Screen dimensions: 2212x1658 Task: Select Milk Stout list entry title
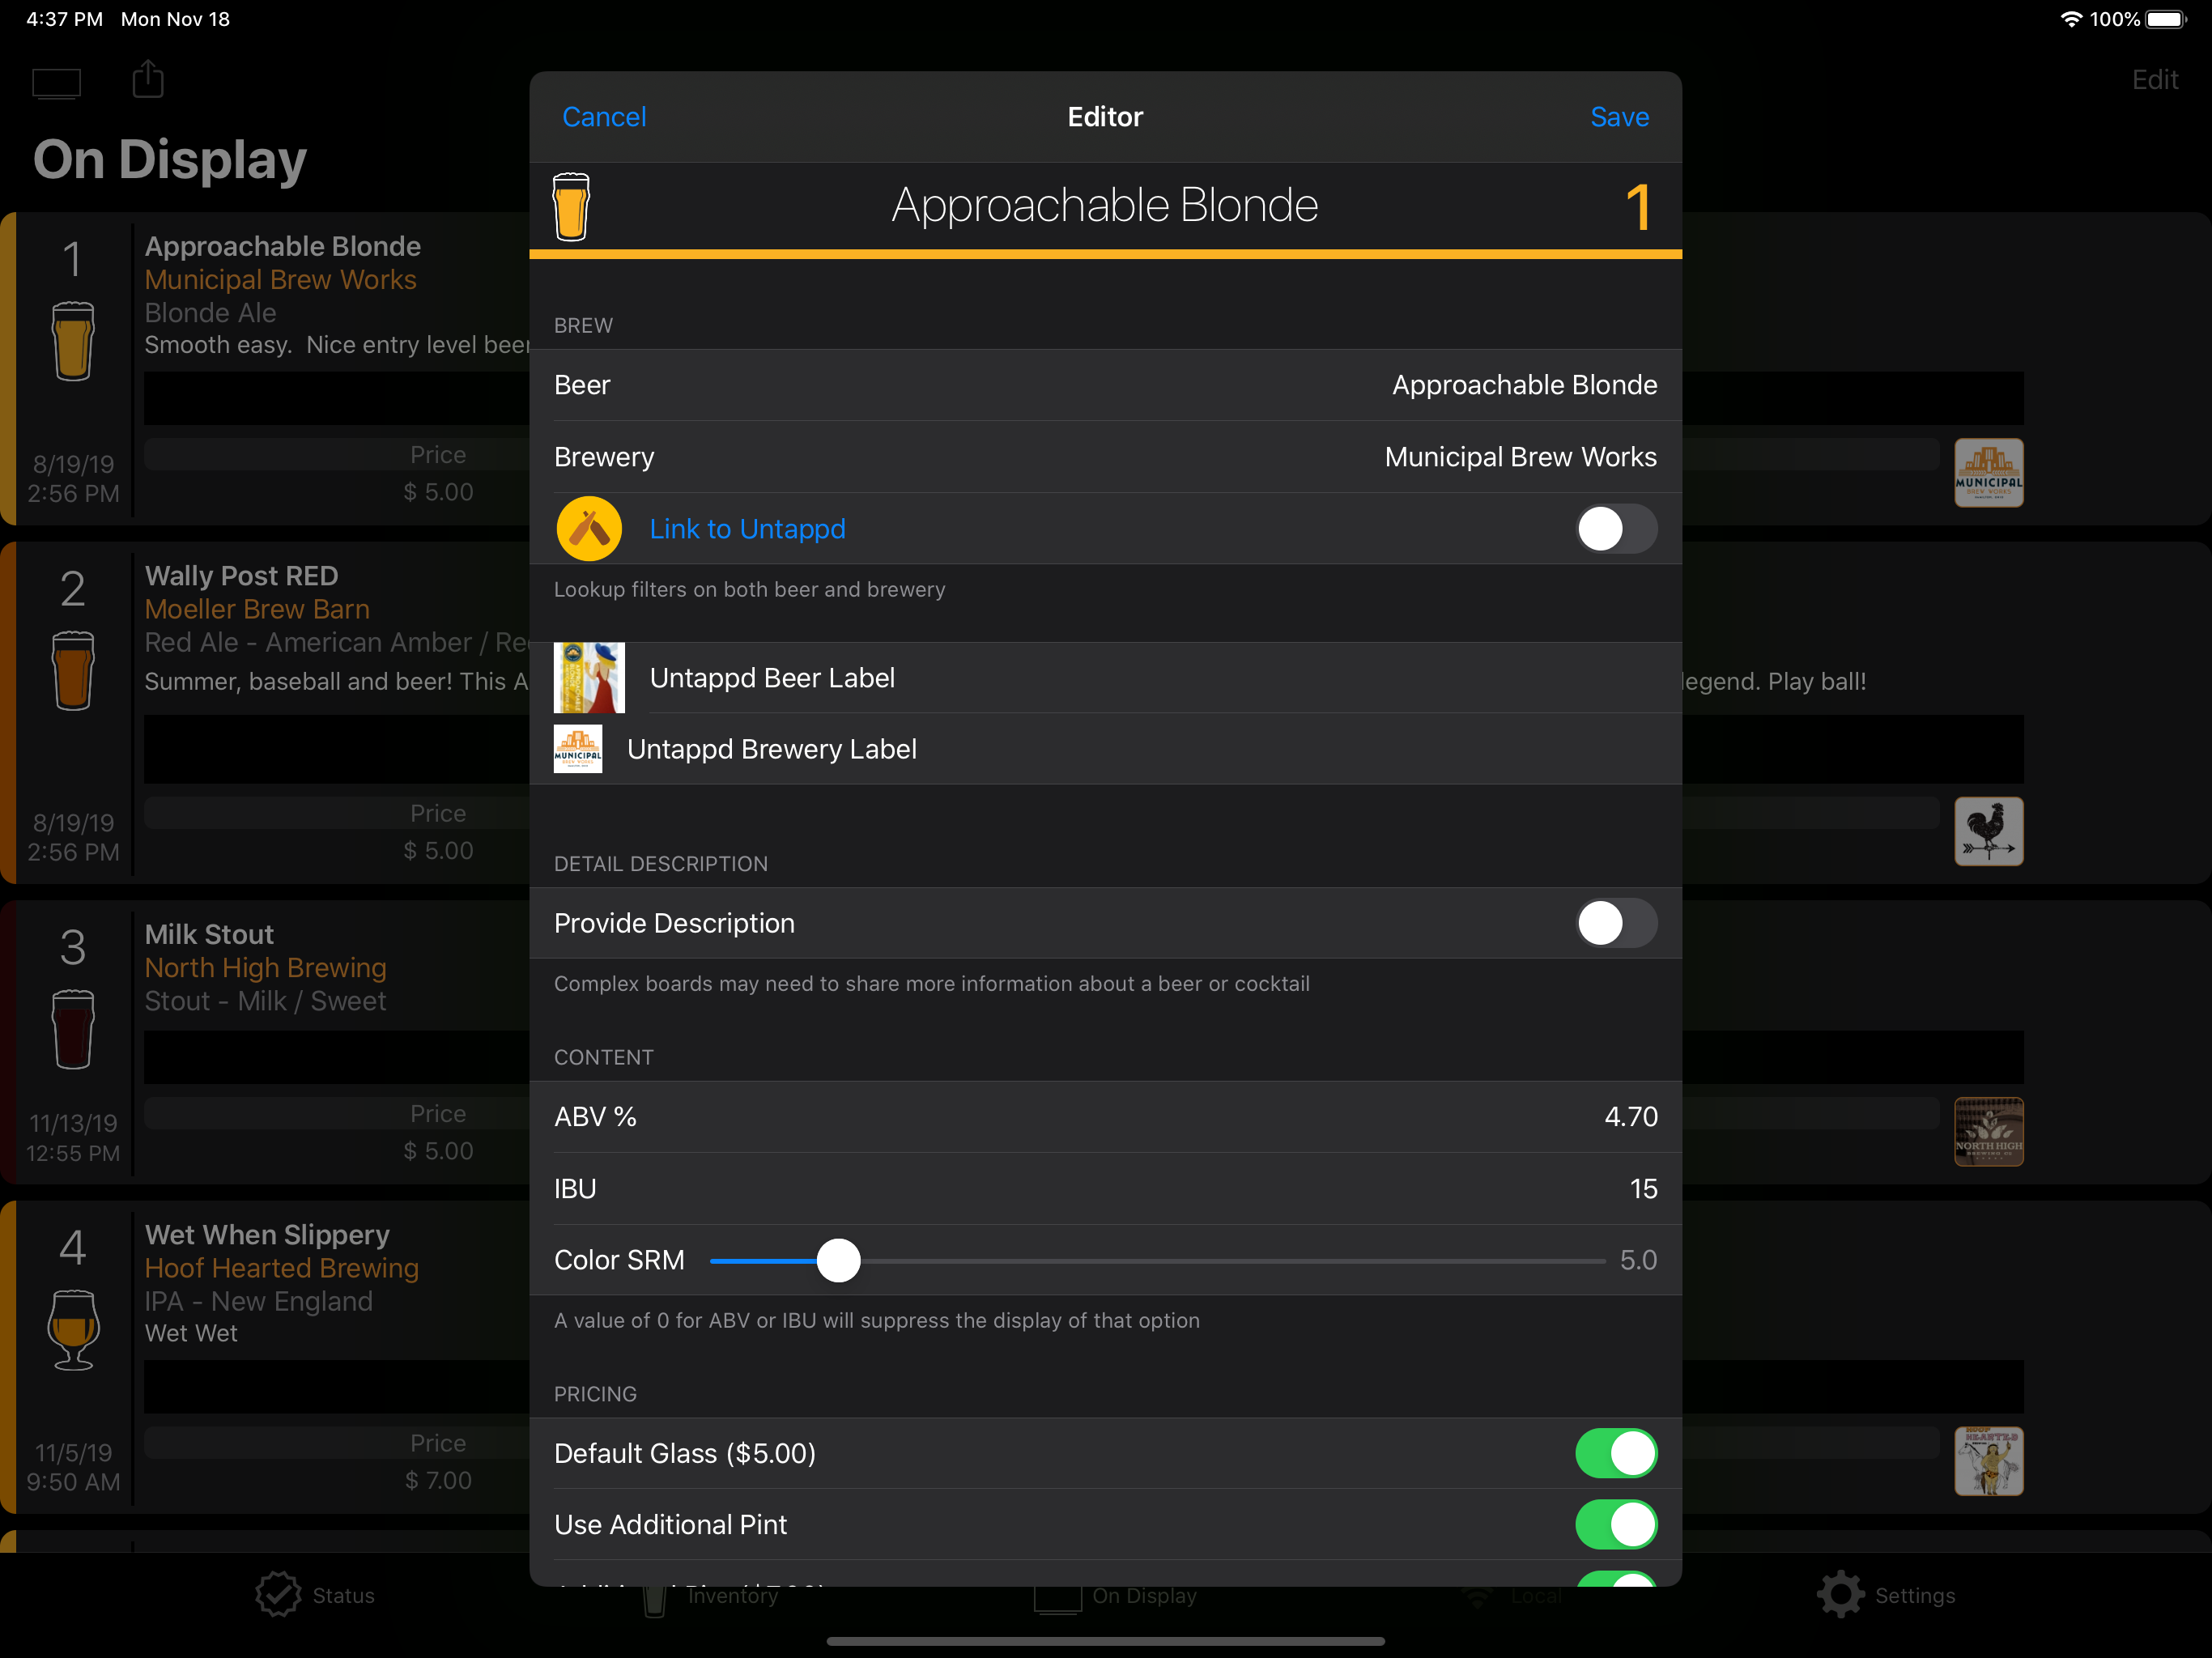[209, 934]
